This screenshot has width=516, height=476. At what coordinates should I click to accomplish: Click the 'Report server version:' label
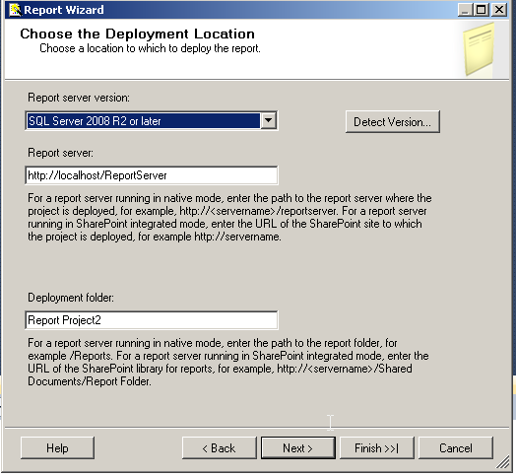pyautogui.click(x=79, y=98)
